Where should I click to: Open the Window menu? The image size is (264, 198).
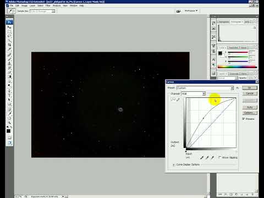[x=74, y=5]
